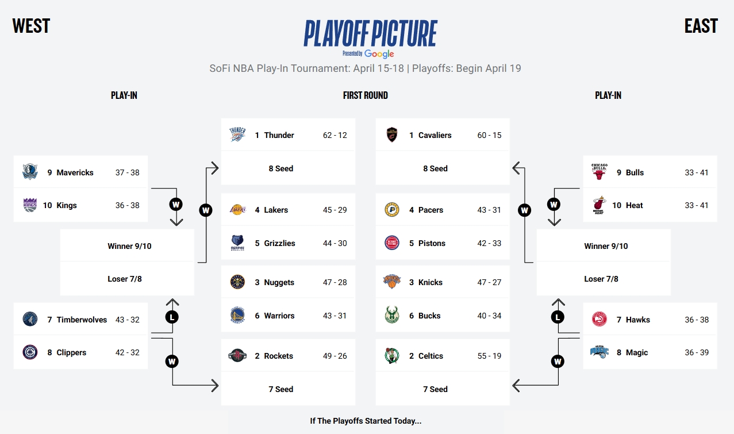Click the Celtics team logo
Screen dimensions: 734x434
tap(392, 356)
